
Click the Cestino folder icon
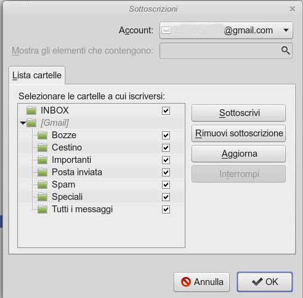click(x=42, y=147)
